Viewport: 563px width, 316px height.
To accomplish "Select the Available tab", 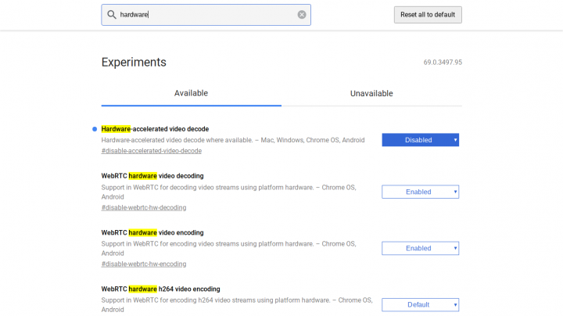I will tap(191, 93).
